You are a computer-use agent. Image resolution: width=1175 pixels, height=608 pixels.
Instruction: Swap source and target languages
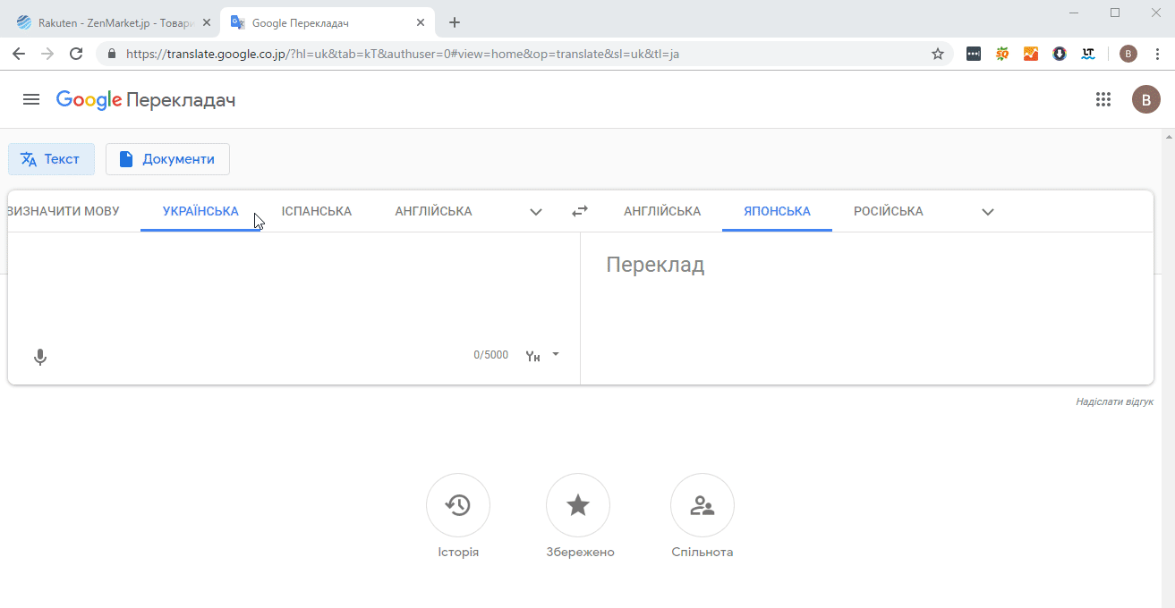(x=580, y=211)
